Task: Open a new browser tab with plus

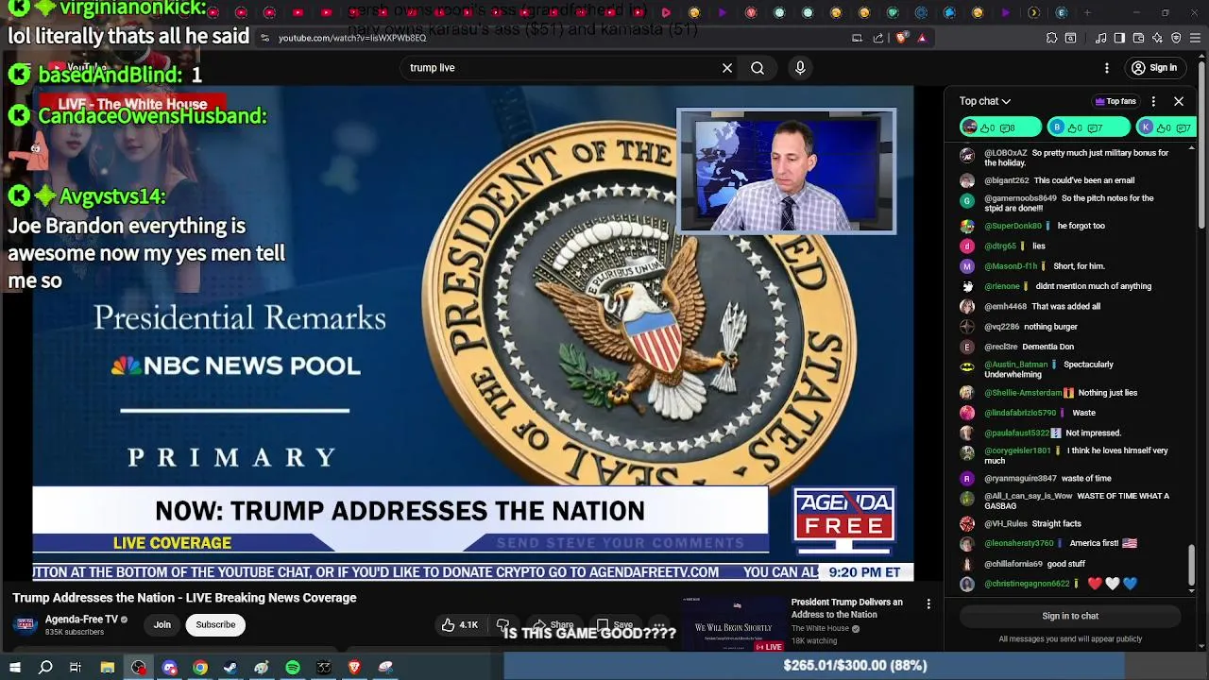Action: (x=1087, y=12)
